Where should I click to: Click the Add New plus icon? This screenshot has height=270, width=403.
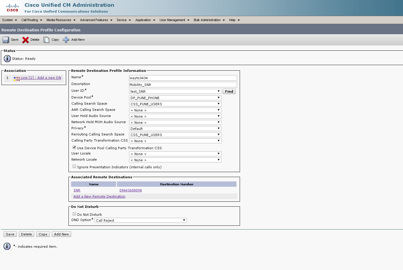pos(66,40)
